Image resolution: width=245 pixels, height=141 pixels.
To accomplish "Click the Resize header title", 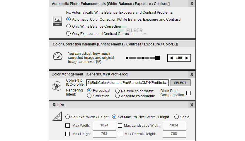I will [58, 105].
